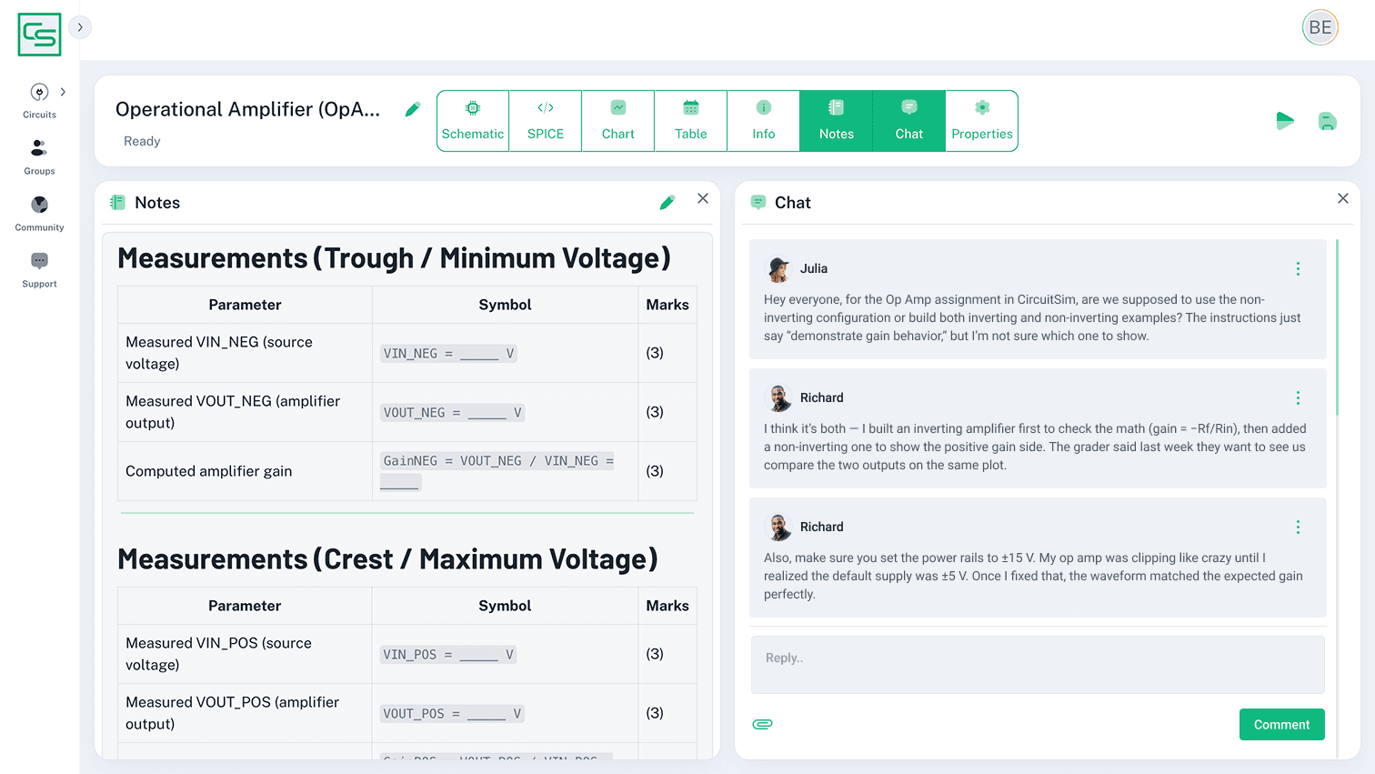Open the BE user profile avatar
The height and width of the screenshot is (774, 1375).
pos(1320,27)
